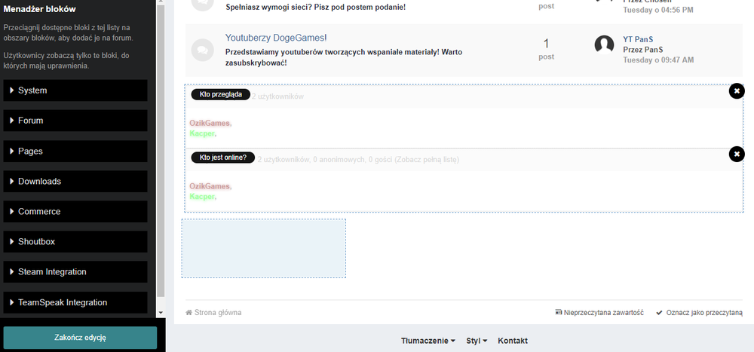
Task: Click the home icon beside Strona główna
Action: pos(189,312)
